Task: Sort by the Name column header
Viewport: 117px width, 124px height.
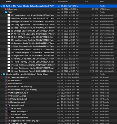Action: pyautogui.click(x=8, y=2)
